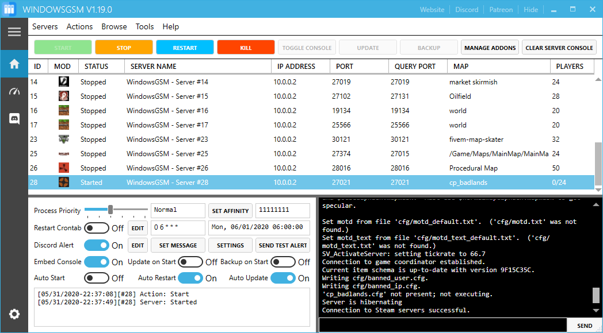Open the Help menu
Viewport: 603px width, 333px height.
pos(171,26)
